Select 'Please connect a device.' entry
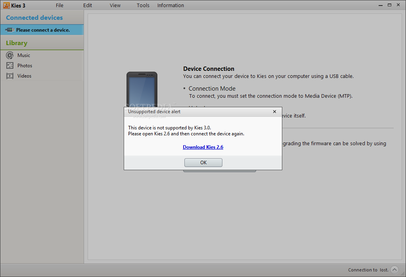The width and height of the screenshot is (406, 277). [x=42, y=30]
